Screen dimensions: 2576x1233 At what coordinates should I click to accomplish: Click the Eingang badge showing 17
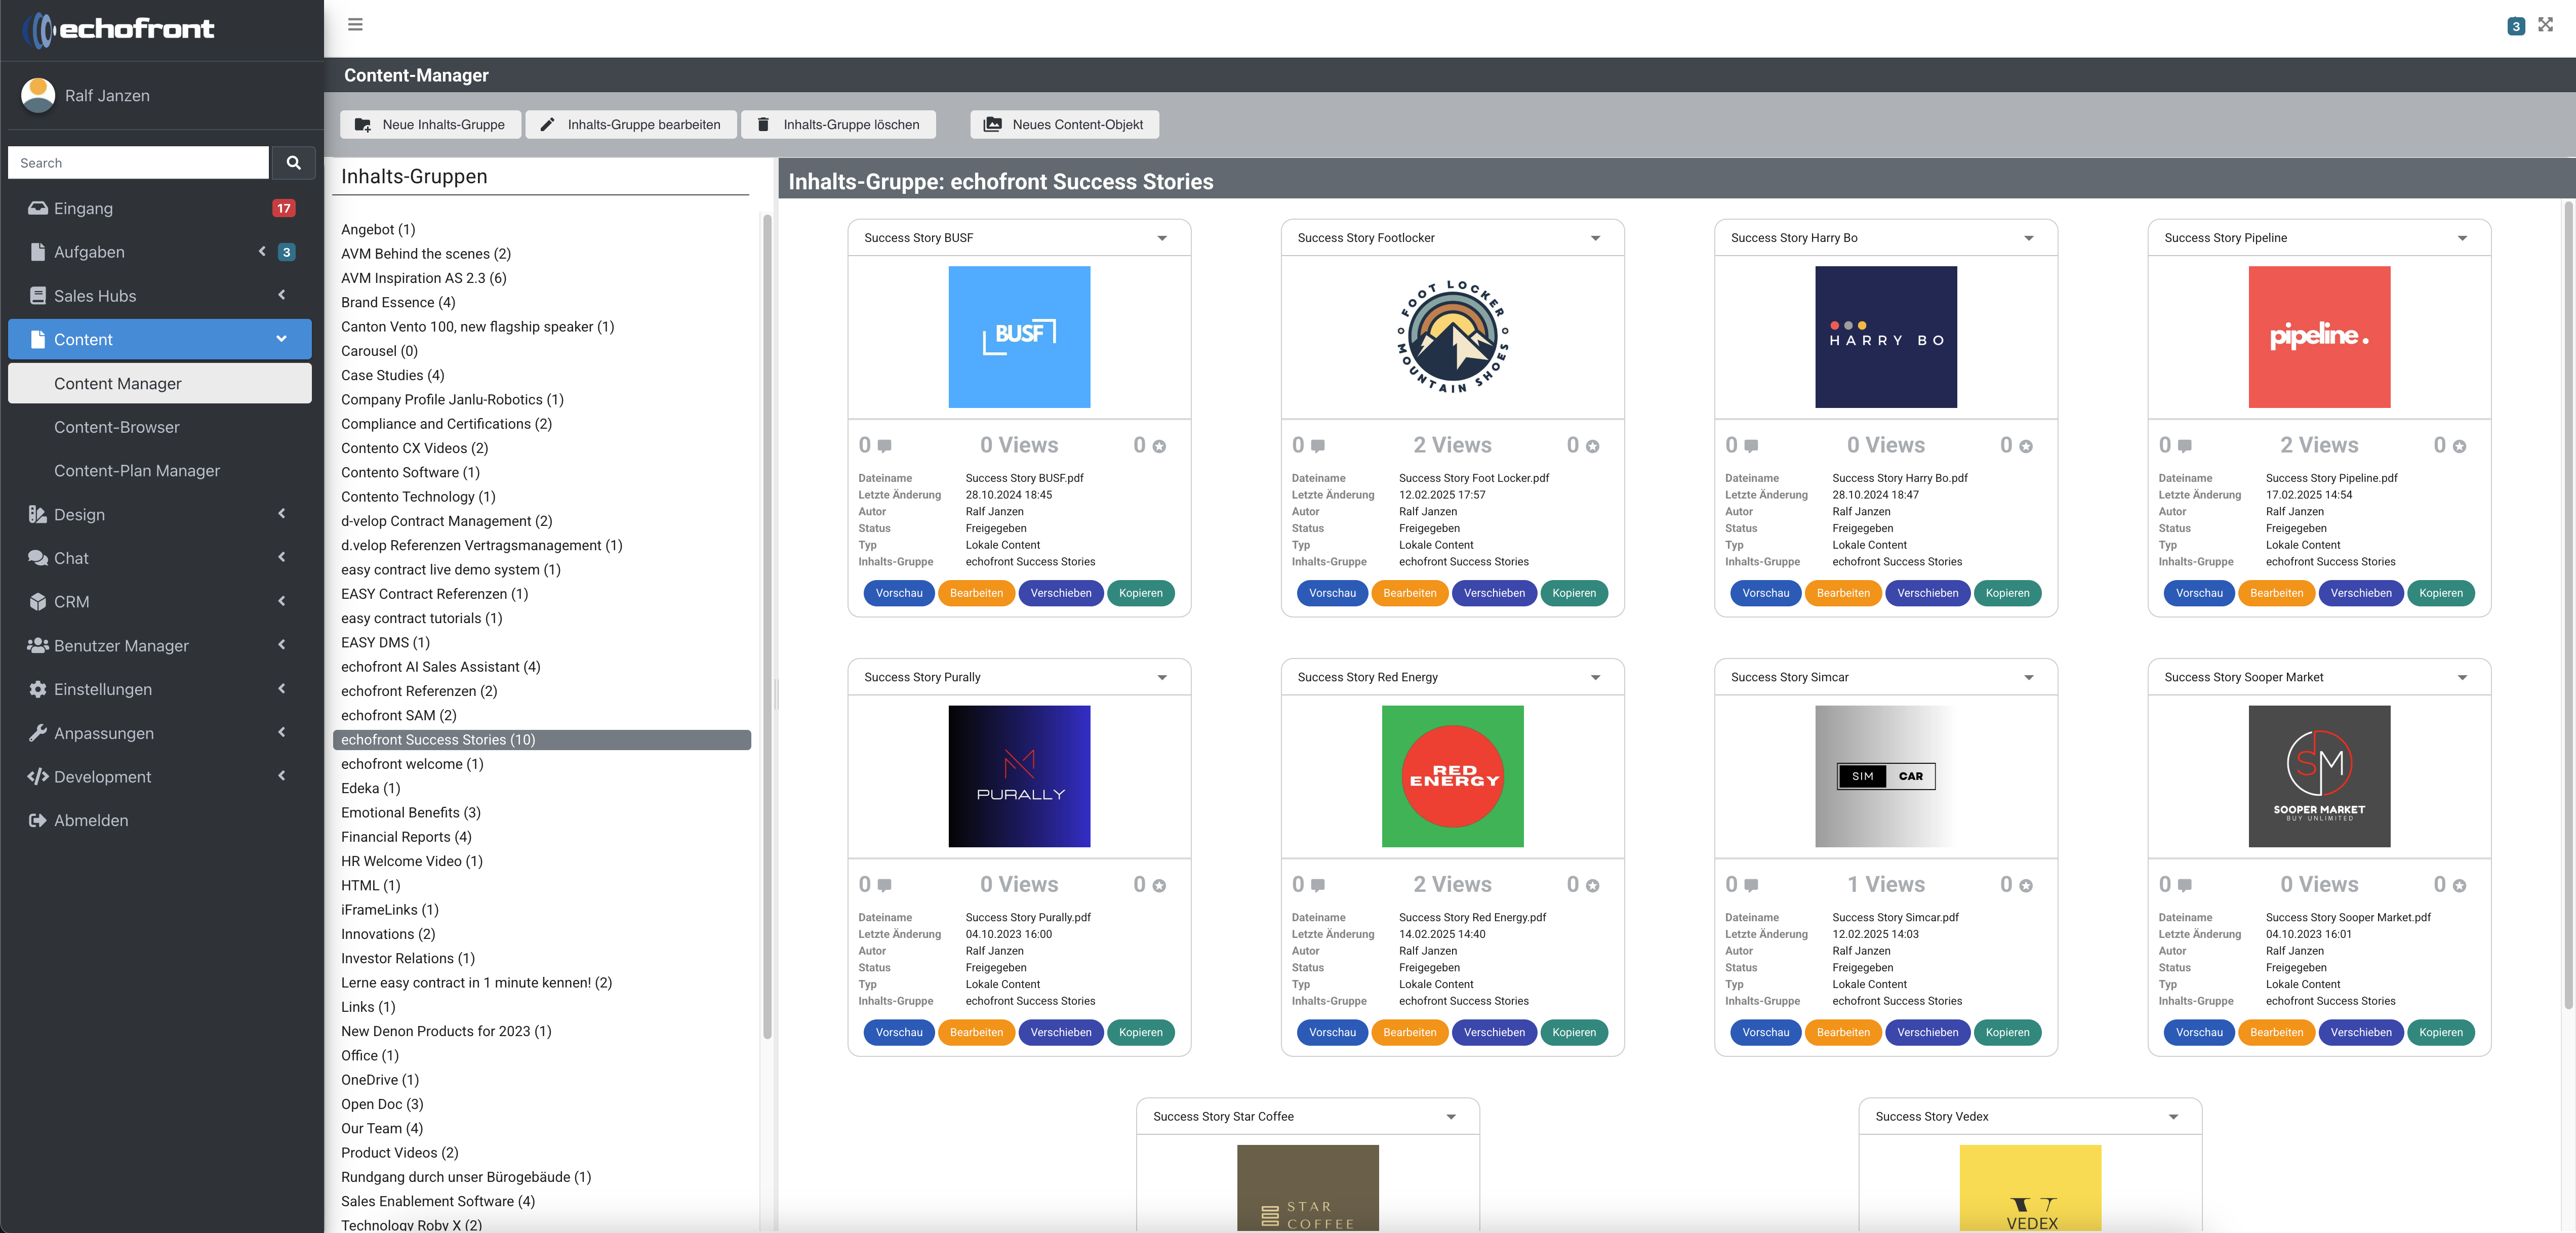point(284,208)
